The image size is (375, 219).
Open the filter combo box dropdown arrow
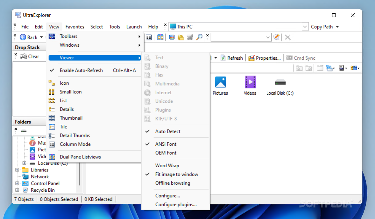pyautogui.click(x=268, y=37)
